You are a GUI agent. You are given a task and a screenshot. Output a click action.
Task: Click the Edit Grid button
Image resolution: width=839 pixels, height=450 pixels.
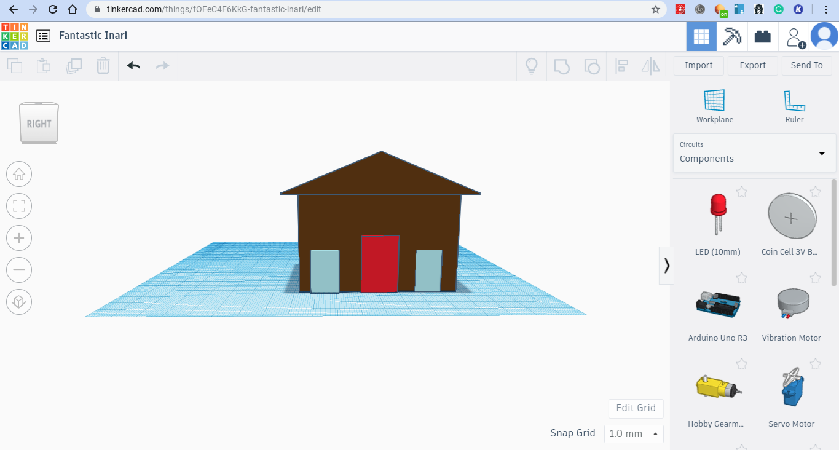coord(636,408)
